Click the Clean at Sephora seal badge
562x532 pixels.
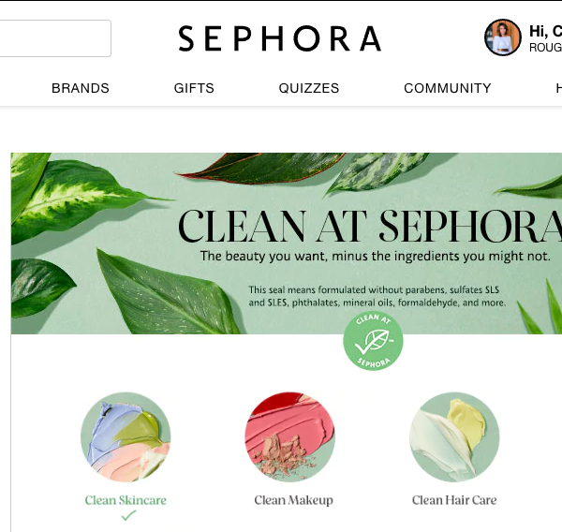(373, 341)
